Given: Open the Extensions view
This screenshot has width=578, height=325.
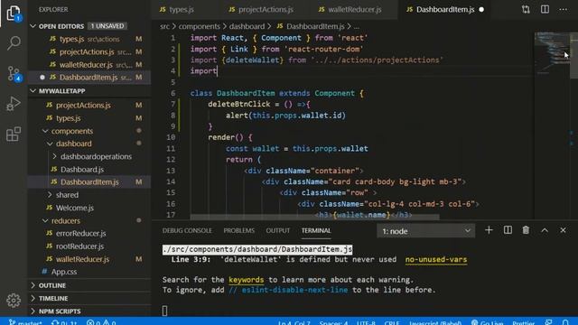Looking at the screenshot, I should click(14, 134).
